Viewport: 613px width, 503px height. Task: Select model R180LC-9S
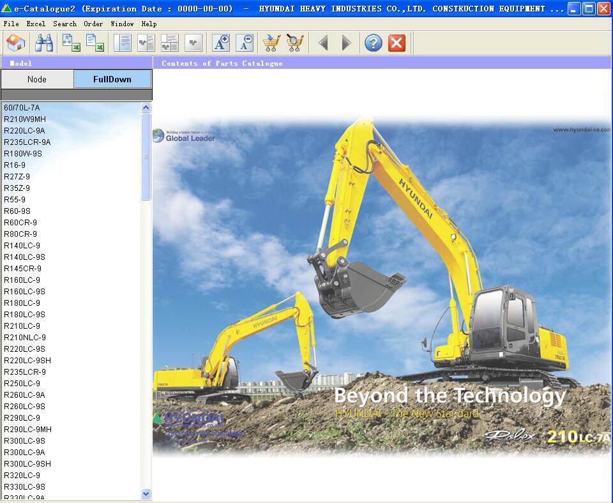(25, 315)
